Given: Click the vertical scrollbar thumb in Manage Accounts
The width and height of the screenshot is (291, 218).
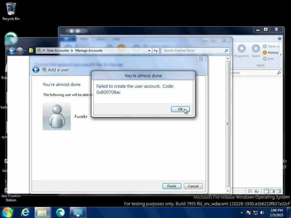Looking at the screenshot, I should tap(228, 124).
